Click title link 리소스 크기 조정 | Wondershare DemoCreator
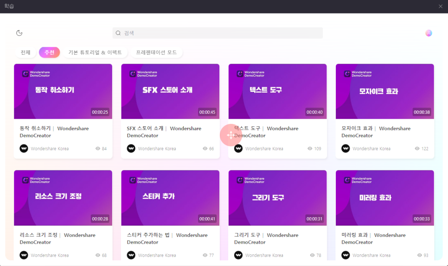Image resolution: width=448 pixels, height=266 pixels. point(58,239)
